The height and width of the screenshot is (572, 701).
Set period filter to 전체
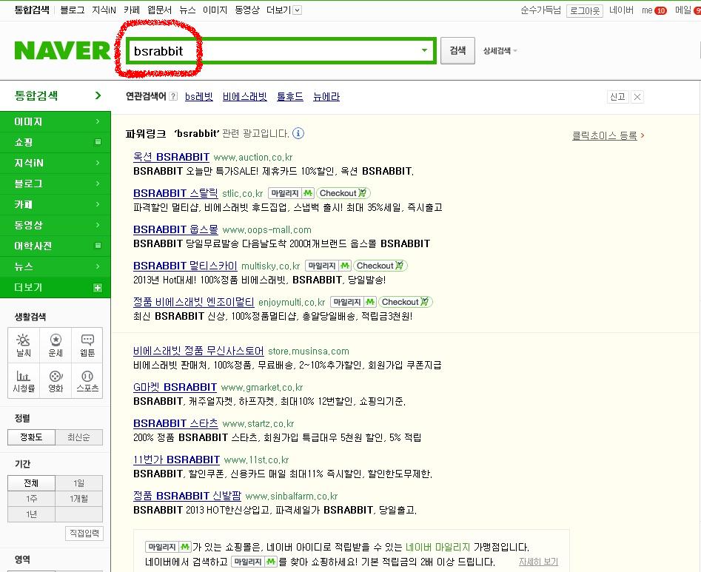pos(31,483)
